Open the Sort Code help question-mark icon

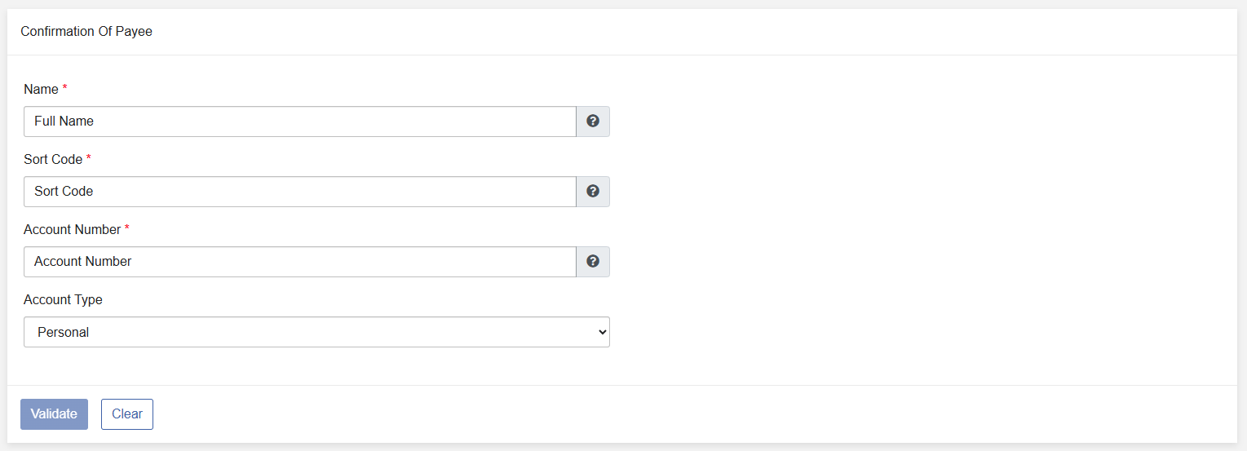pyautogui.click(x=593, y=191)
